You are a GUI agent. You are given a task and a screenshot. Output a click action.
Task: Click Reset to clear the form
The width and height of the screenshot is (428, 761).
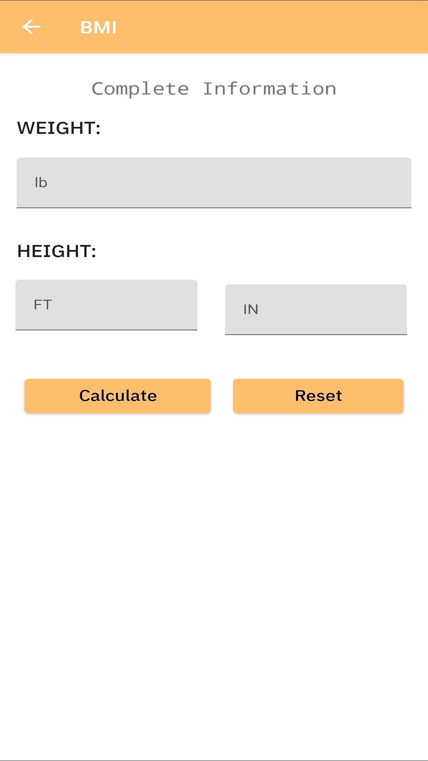coord(318,396)
